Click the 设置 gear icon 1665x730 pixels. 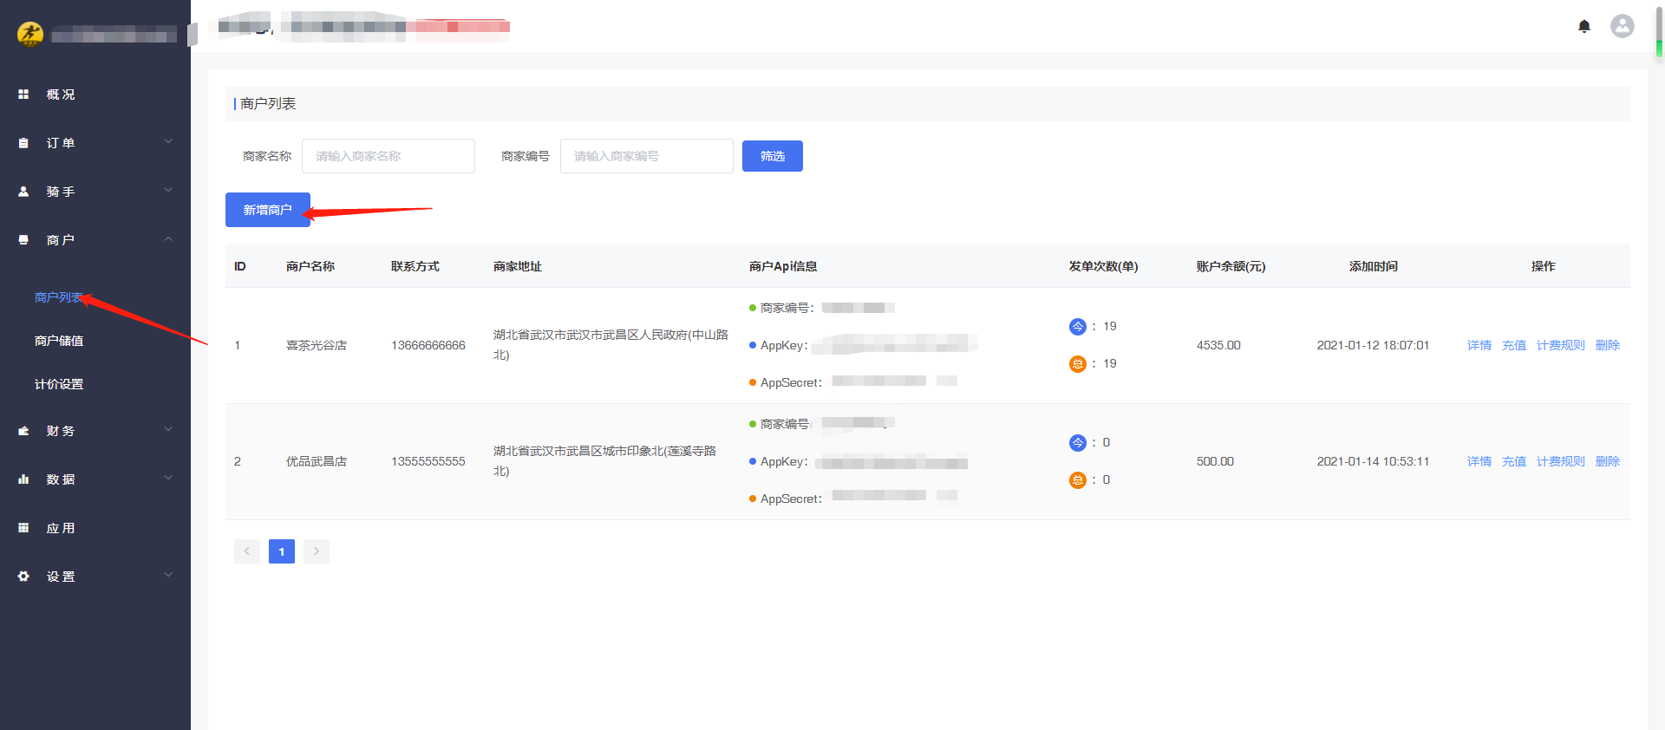pos(23,577)
